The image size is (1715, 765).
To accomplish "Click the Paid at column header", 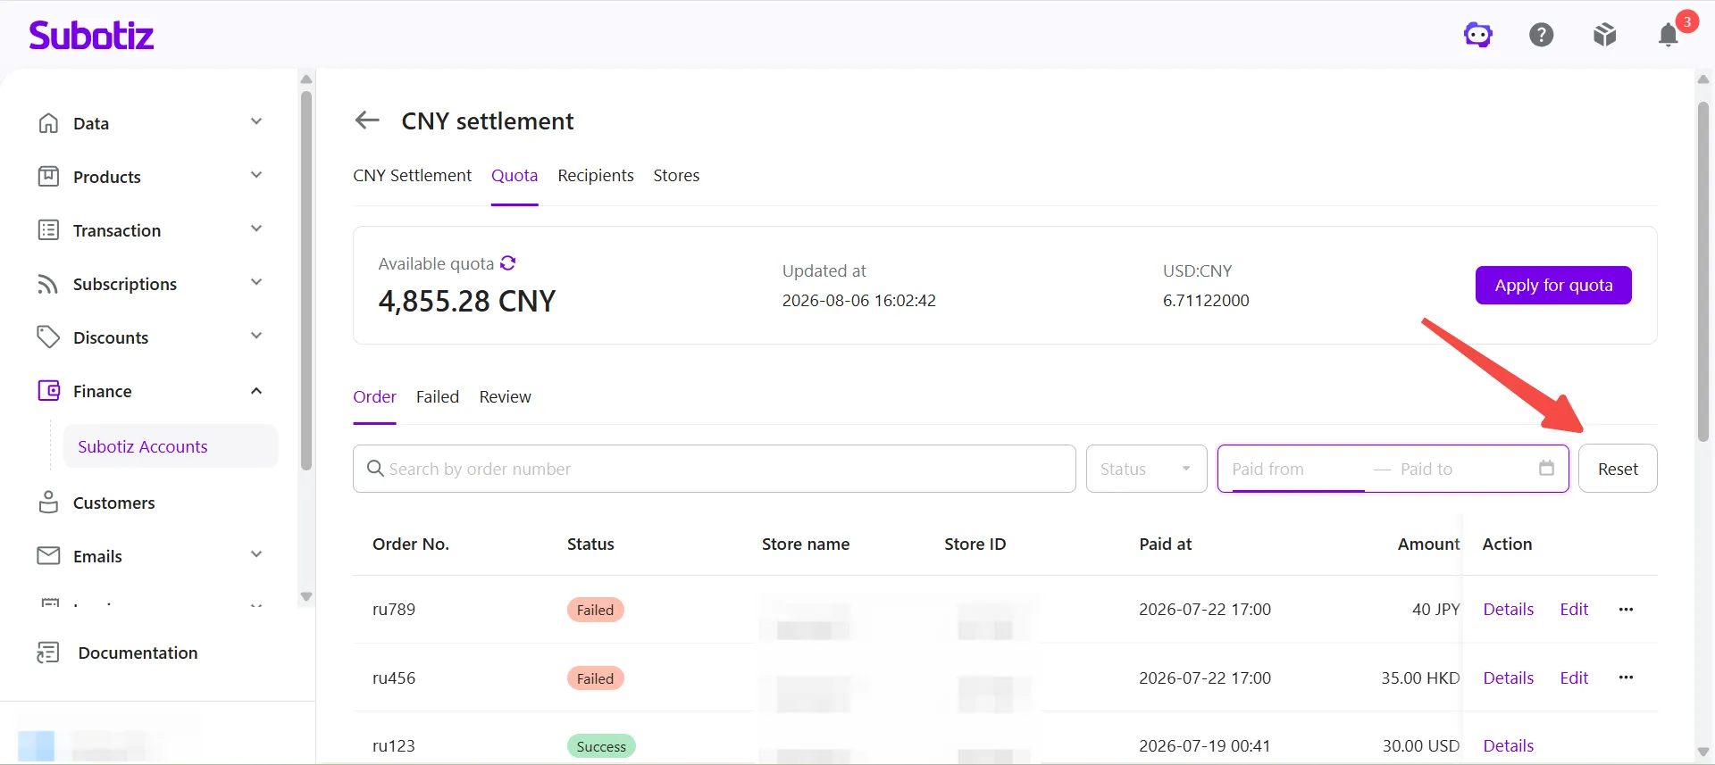I will pos(1165,544).
